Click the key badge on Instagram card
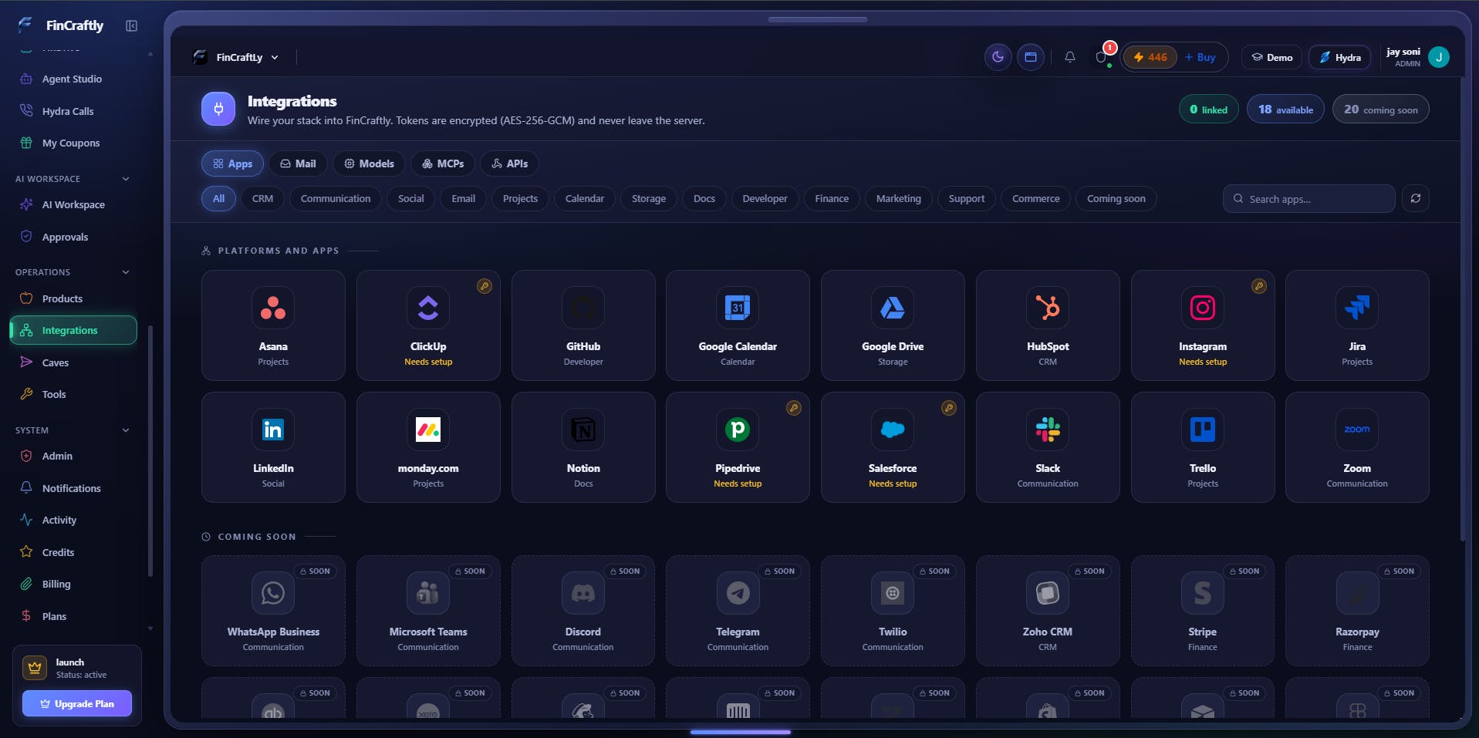 pyautogui.click(x=1259, y=286)
